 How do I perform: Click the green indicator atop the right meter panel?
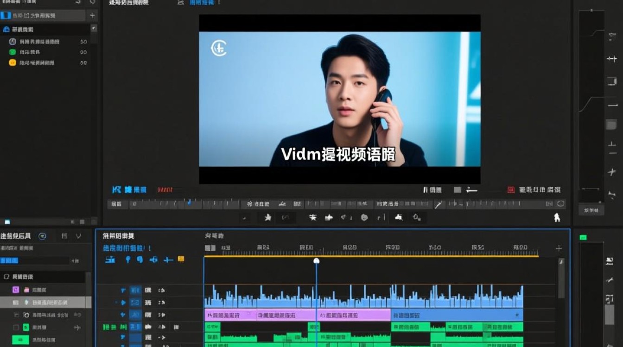point(583,237)
